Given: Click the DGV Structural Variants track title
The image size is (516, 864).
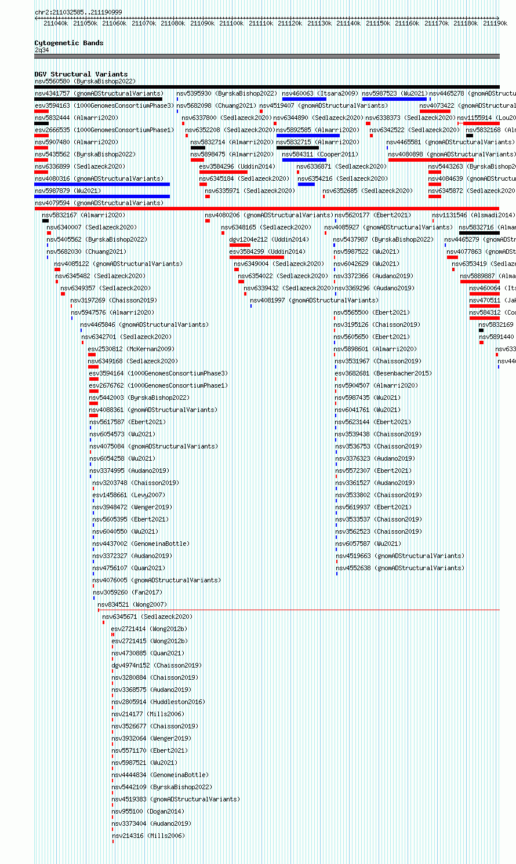Looking at the screenshot, I should [81, 74].
